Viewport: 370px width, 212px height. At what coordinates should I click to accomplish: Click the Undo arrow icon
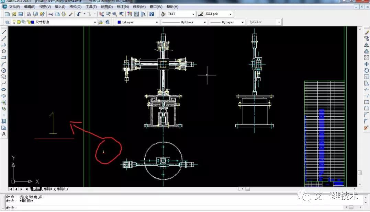click(x=79, y=14)
